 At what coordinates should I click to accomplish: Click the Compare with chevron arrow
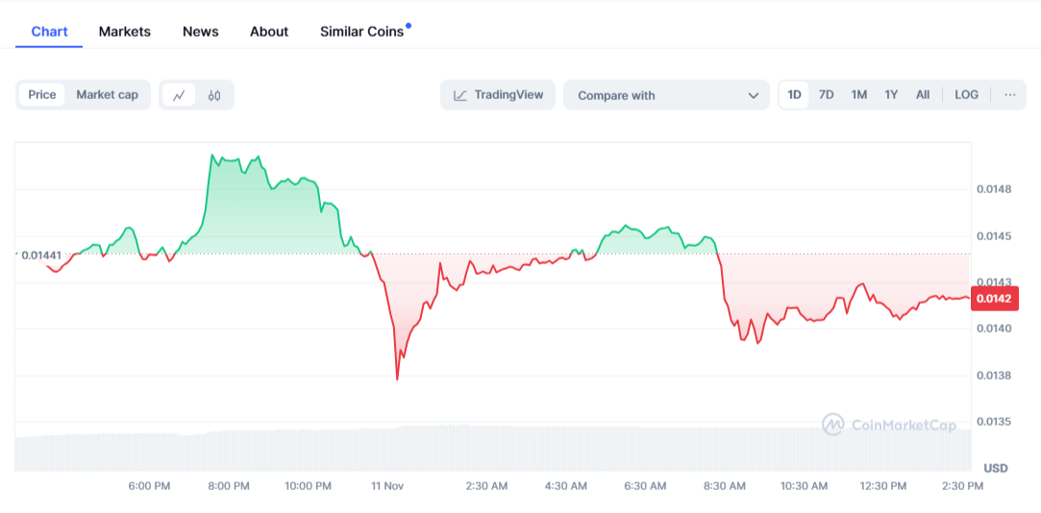pyautogui.click(x=753, y=95)
